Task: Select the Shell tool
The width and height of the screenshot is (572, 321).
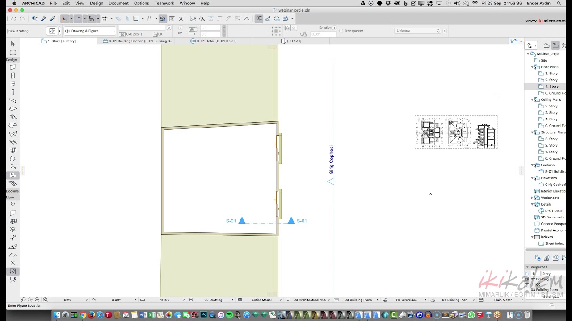Action: (13, 134)
